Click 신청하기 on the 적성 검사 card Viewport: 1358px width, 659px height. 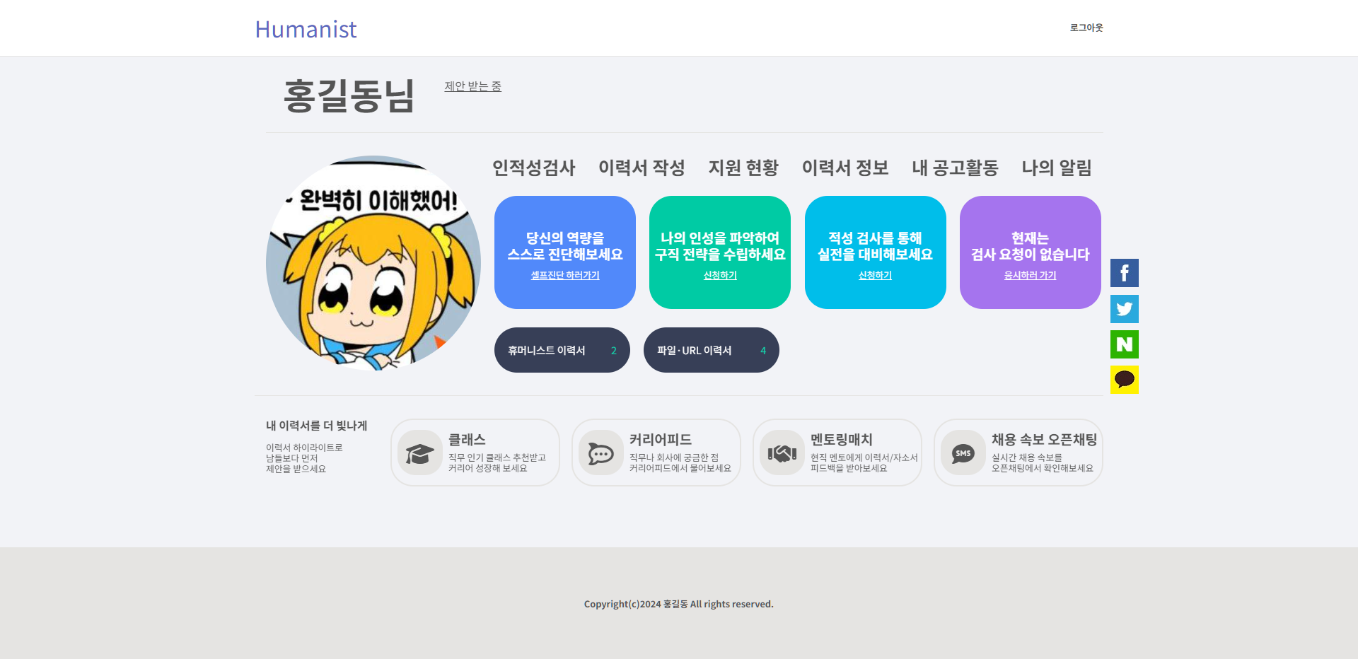pos(875,275)
